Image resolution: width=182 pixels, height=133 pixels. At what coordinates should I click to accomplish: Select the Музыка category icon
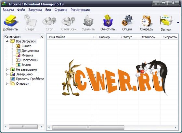pos(18,55)
